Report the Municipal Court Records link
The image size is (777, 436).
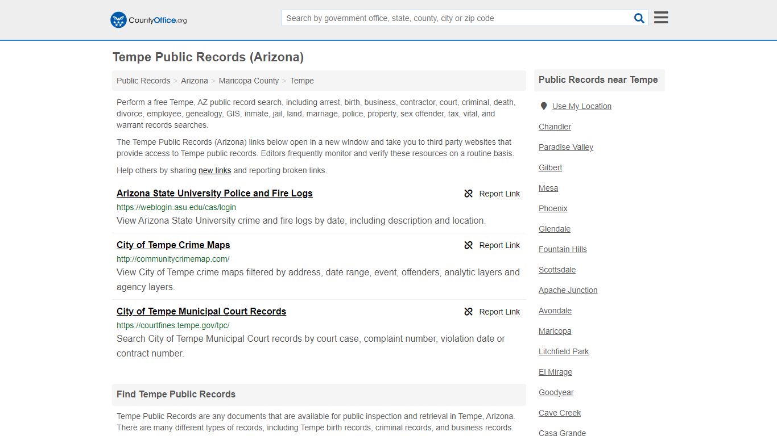tap(492, 312)
